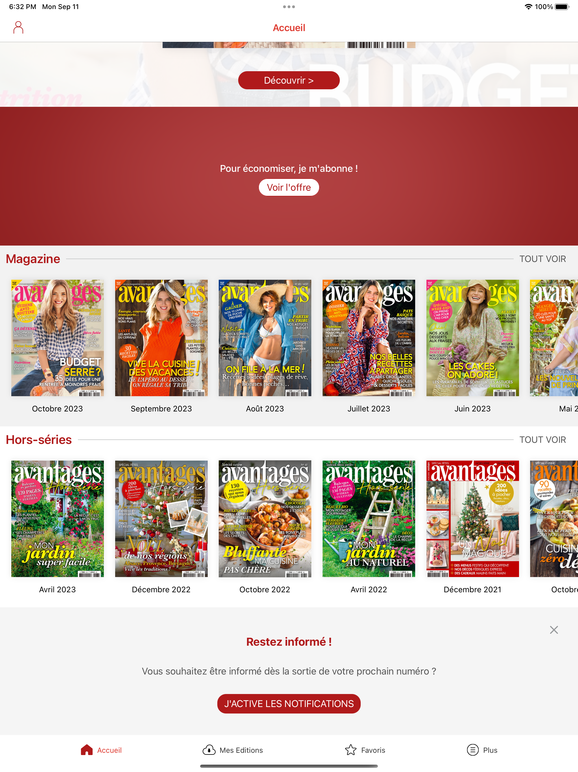578x772 pixels.
Task: Open the Octobre 2022 hors-série cover
Action: pos(265,519)
